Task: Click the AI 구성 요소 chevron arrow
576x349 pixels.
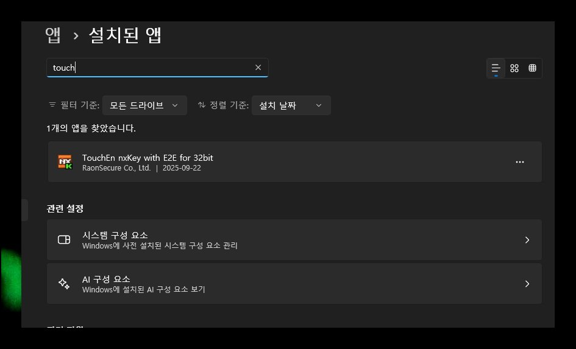Action: click(x=527, y=284)
